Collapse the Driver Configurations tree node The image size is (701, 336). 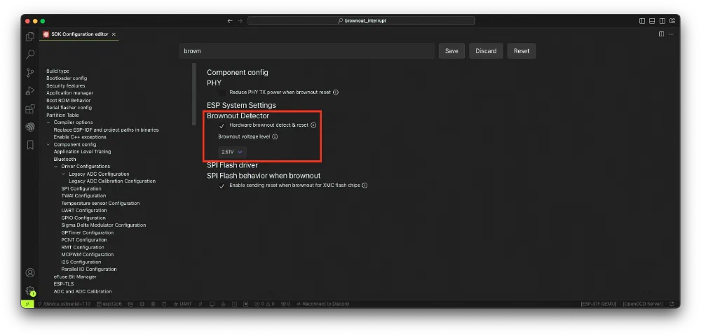click(x=57, y=167)
